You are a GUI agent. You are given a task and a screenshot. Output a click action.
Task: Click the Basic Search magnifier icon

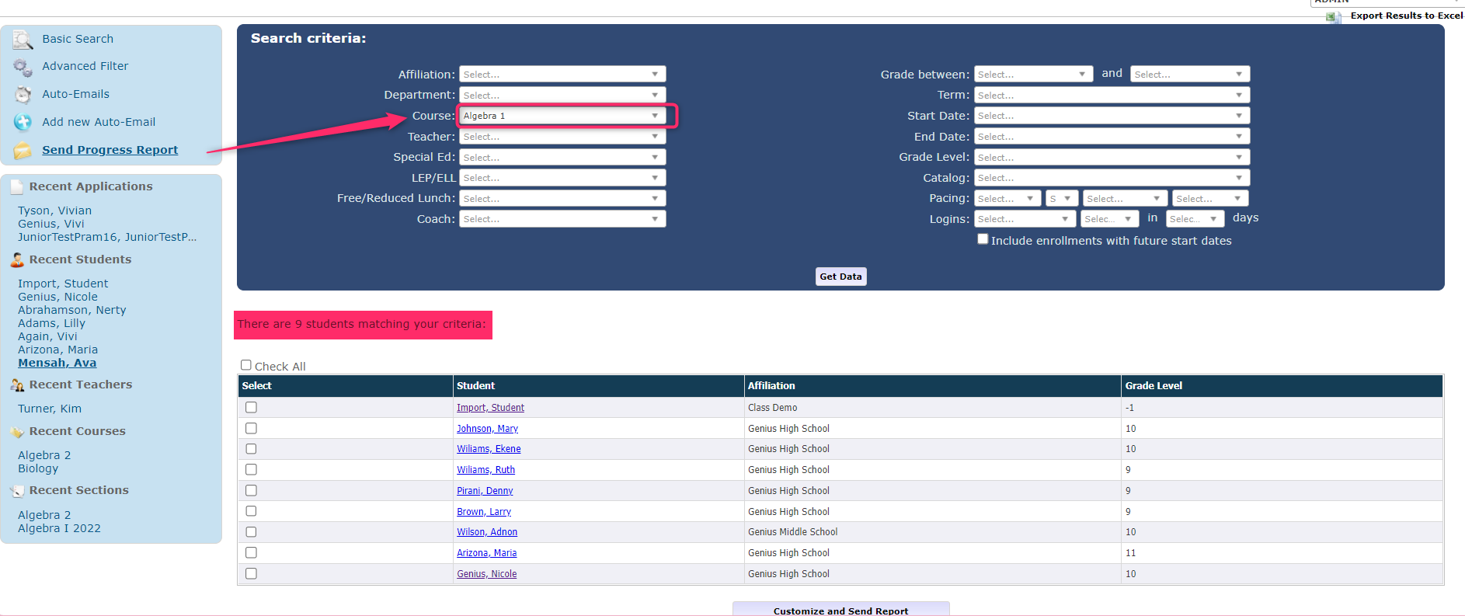point(23,39)
